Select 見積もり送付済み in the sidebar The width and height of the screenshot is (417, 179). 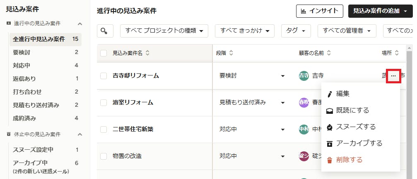pyautogui.click(x=36, y=105)
